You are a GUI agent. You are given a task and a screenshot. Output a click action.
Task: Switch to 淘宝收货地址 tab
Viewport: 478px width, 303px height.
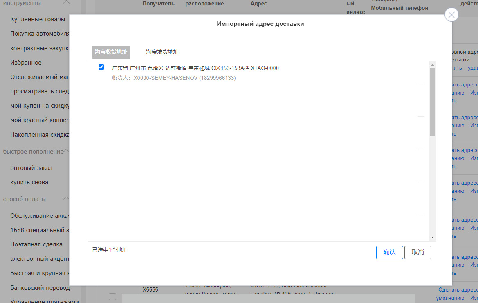[x=111, y=52]
